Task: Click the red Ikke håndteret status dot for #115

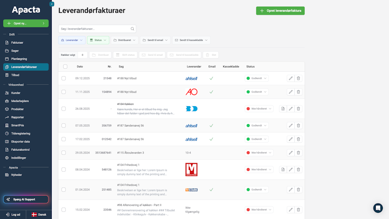Action: point(248,153)
